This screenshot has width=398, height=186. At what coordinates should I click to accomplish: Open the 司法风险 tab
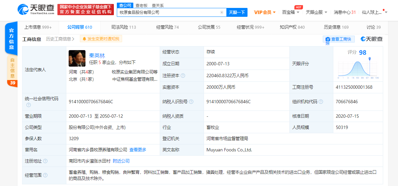[x=123, y=27]
